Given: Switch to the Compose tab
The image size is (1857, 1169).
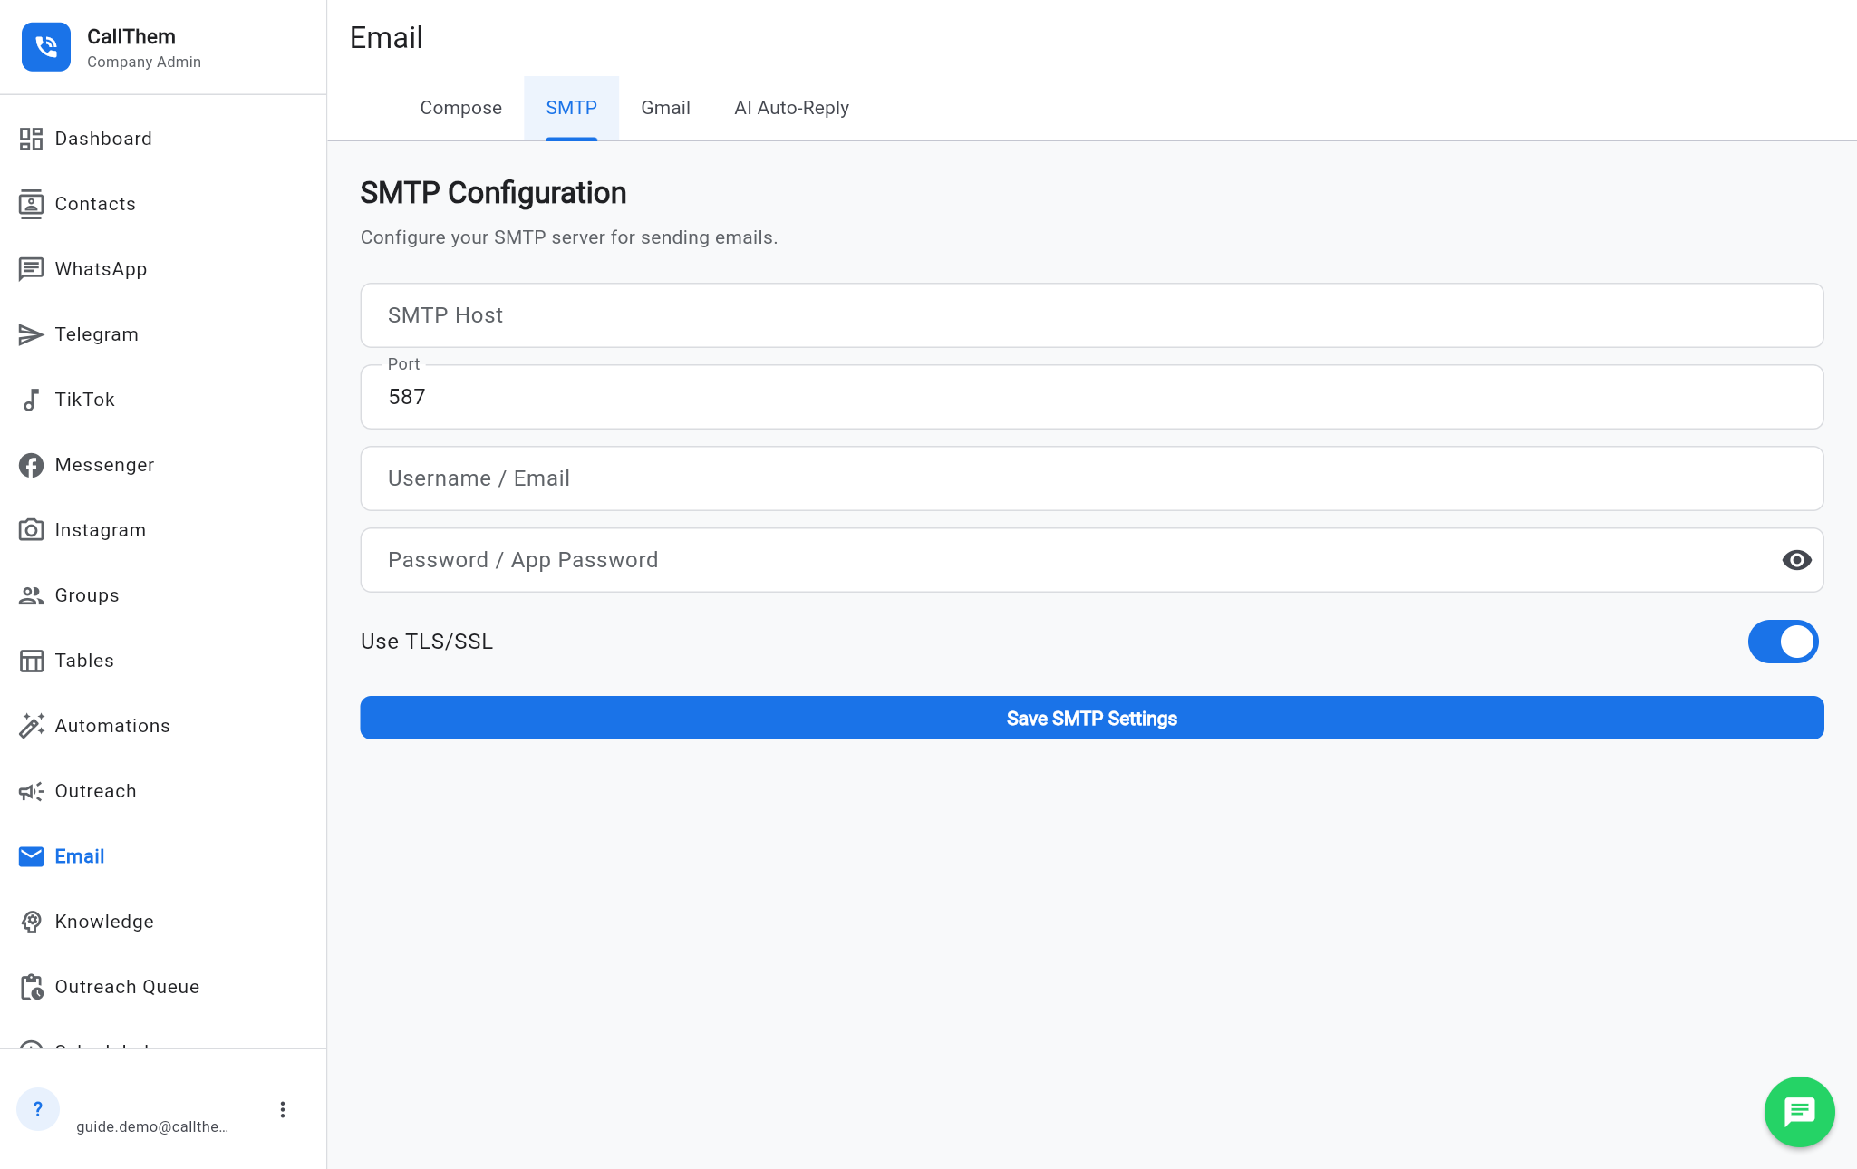Looking at the screenshot, I should [x=460, y=108].
